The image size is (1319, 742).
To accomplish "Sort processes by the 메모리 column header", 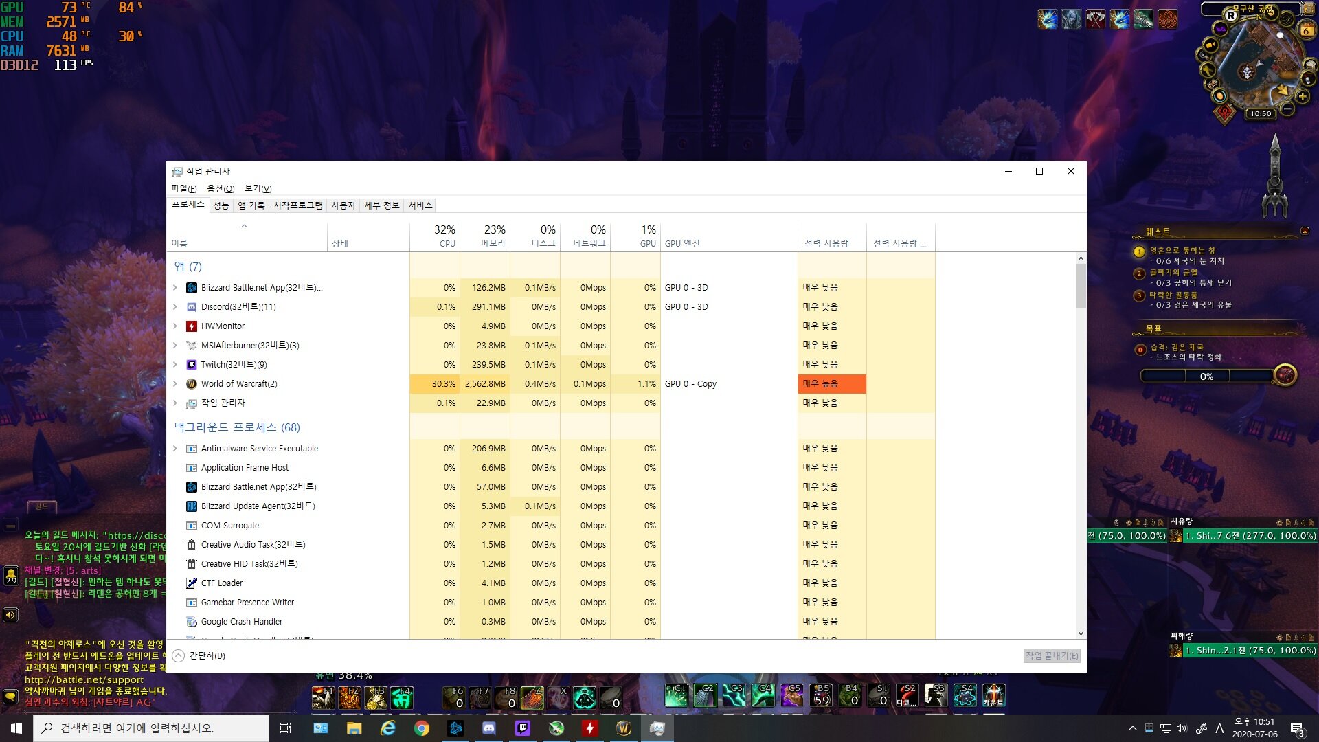I will 485,236.
